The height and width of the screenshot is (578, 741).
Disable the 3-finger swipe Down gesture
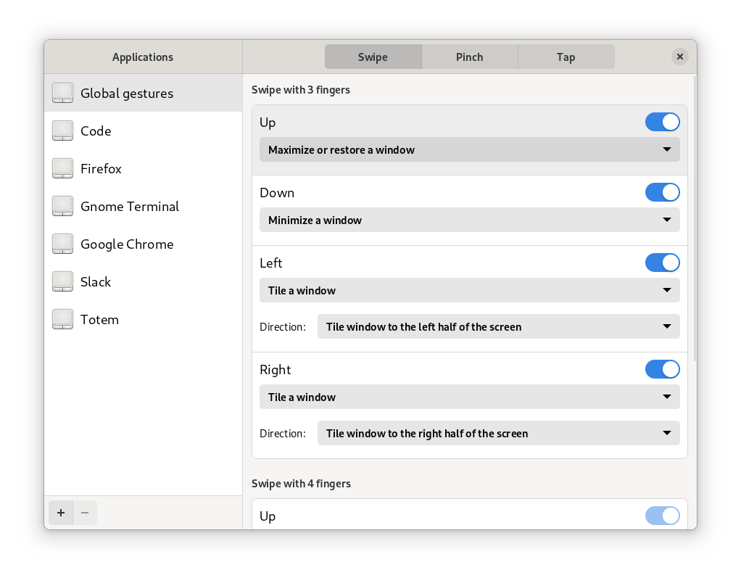click(663, 192)
